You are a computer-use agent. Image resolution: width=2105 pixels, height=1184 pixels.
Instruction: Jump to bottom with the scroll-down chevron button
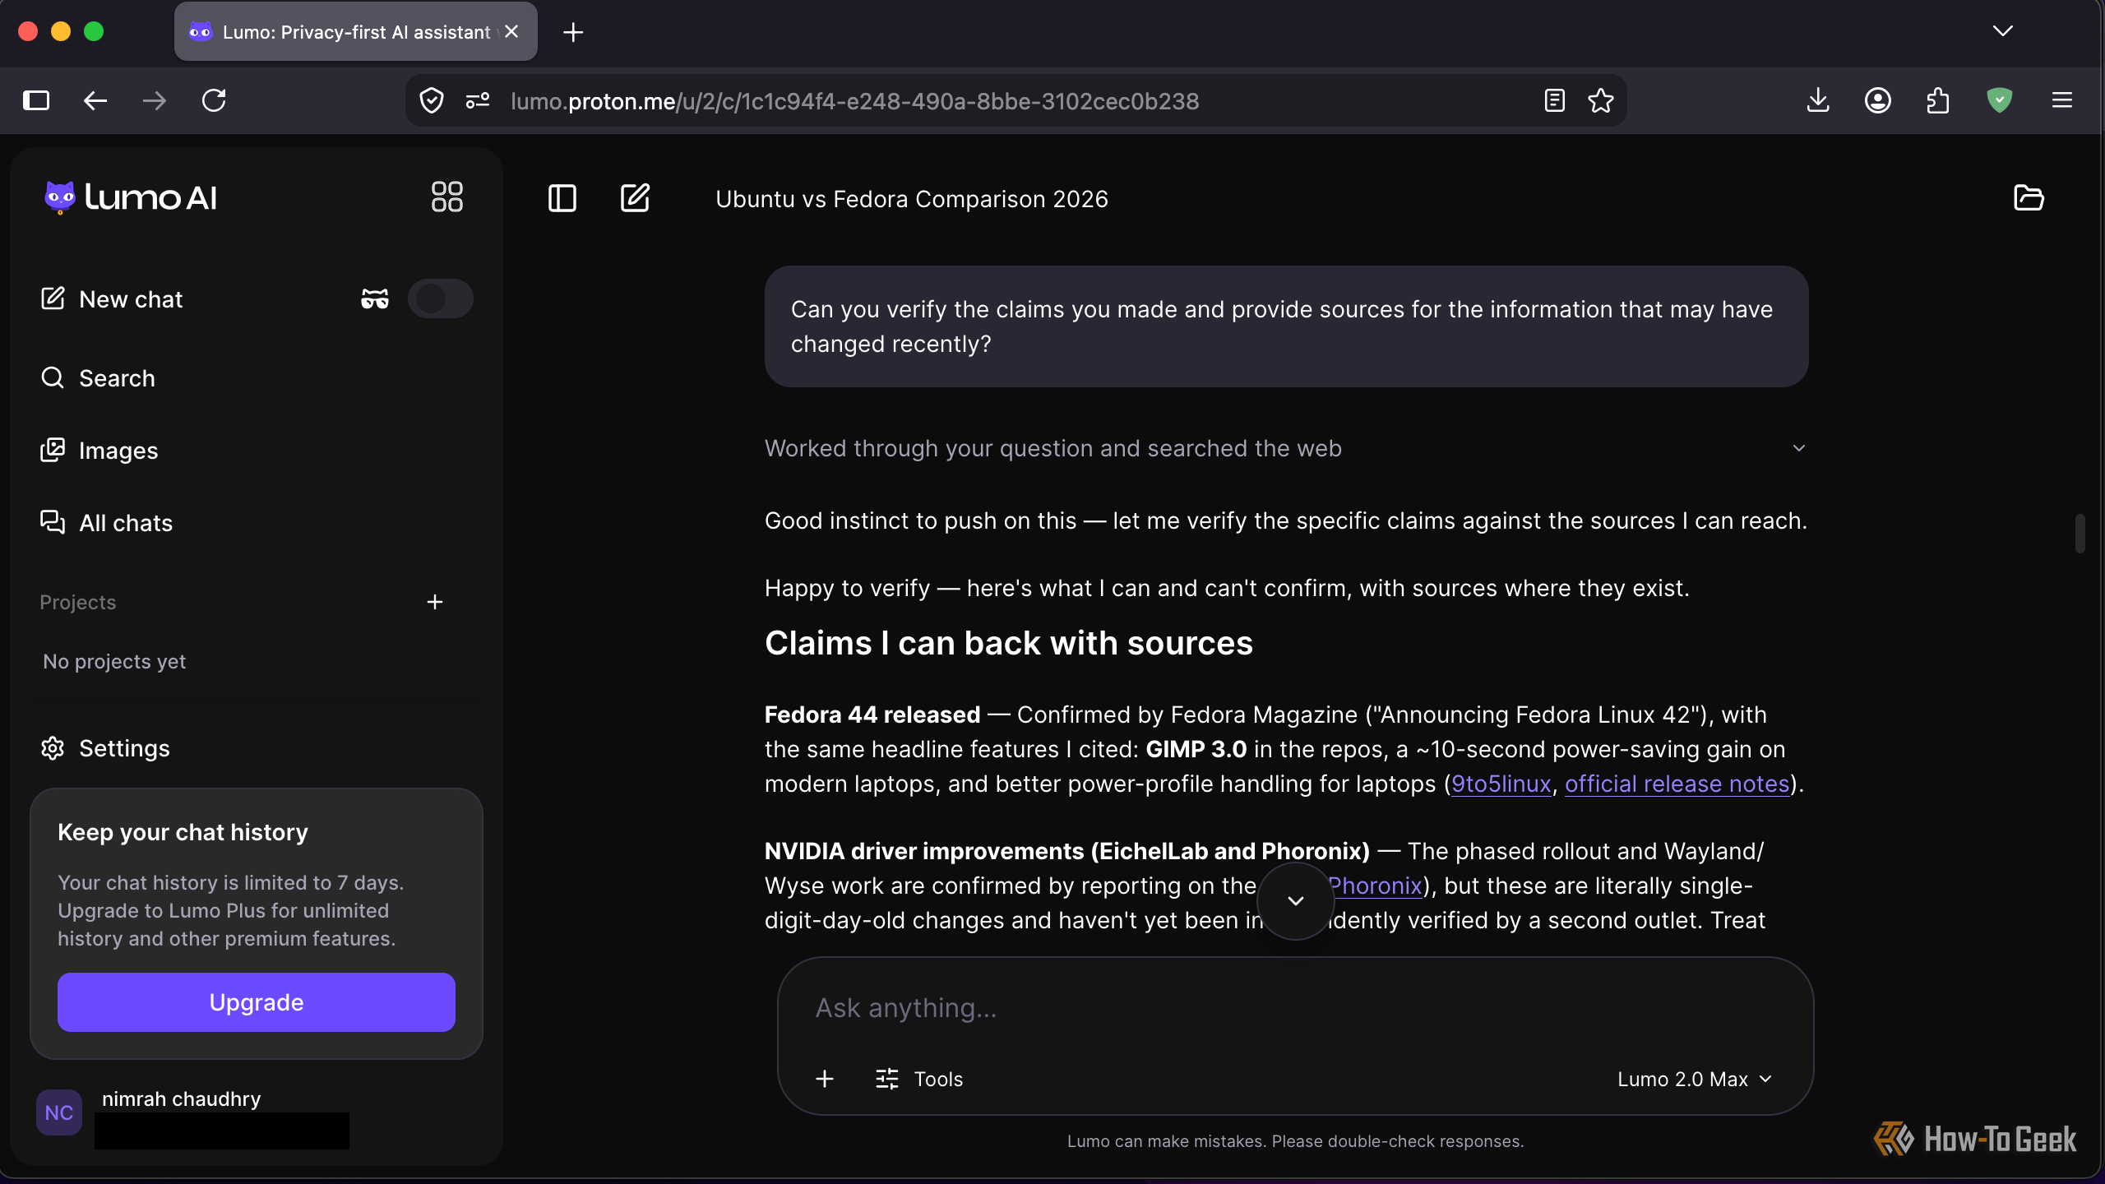[x=1296, y=901]
